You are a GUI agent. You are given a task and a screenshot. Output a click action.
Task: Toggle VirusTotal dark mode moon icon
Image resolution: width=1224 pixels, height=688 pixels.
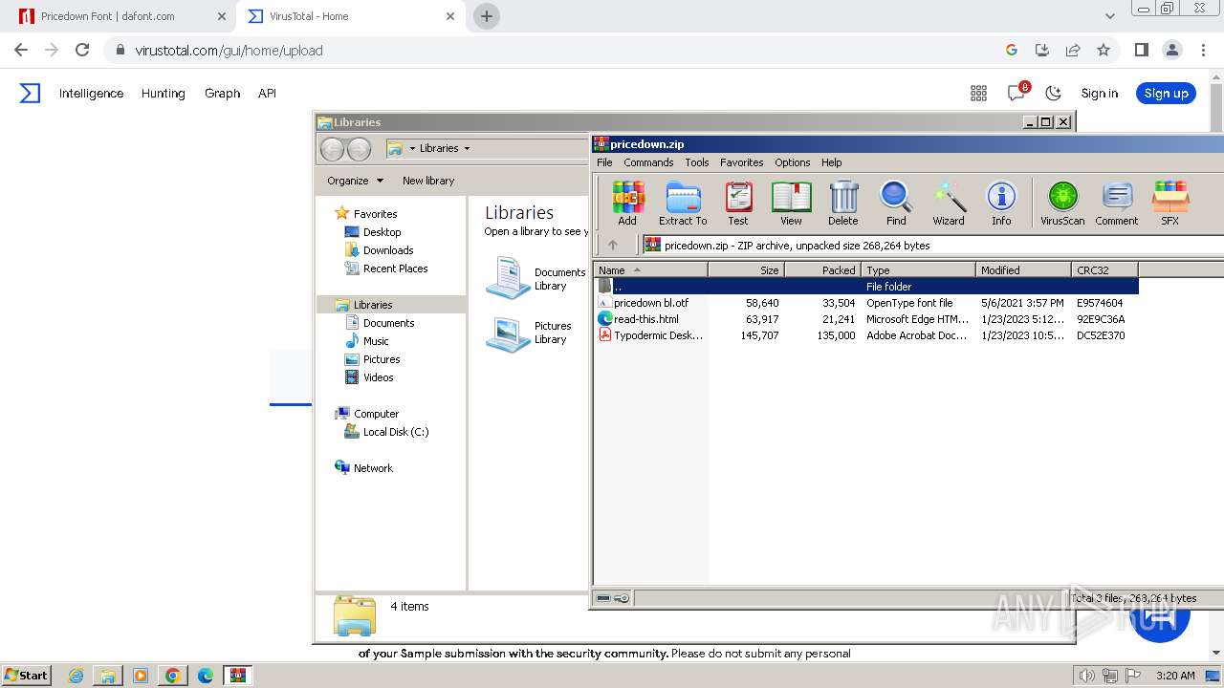(x=1053, y=93)
